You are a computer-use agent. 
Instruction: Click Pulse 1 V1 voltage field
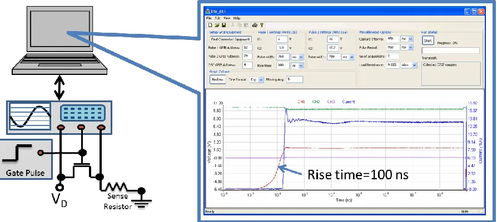tap(282, 39)
